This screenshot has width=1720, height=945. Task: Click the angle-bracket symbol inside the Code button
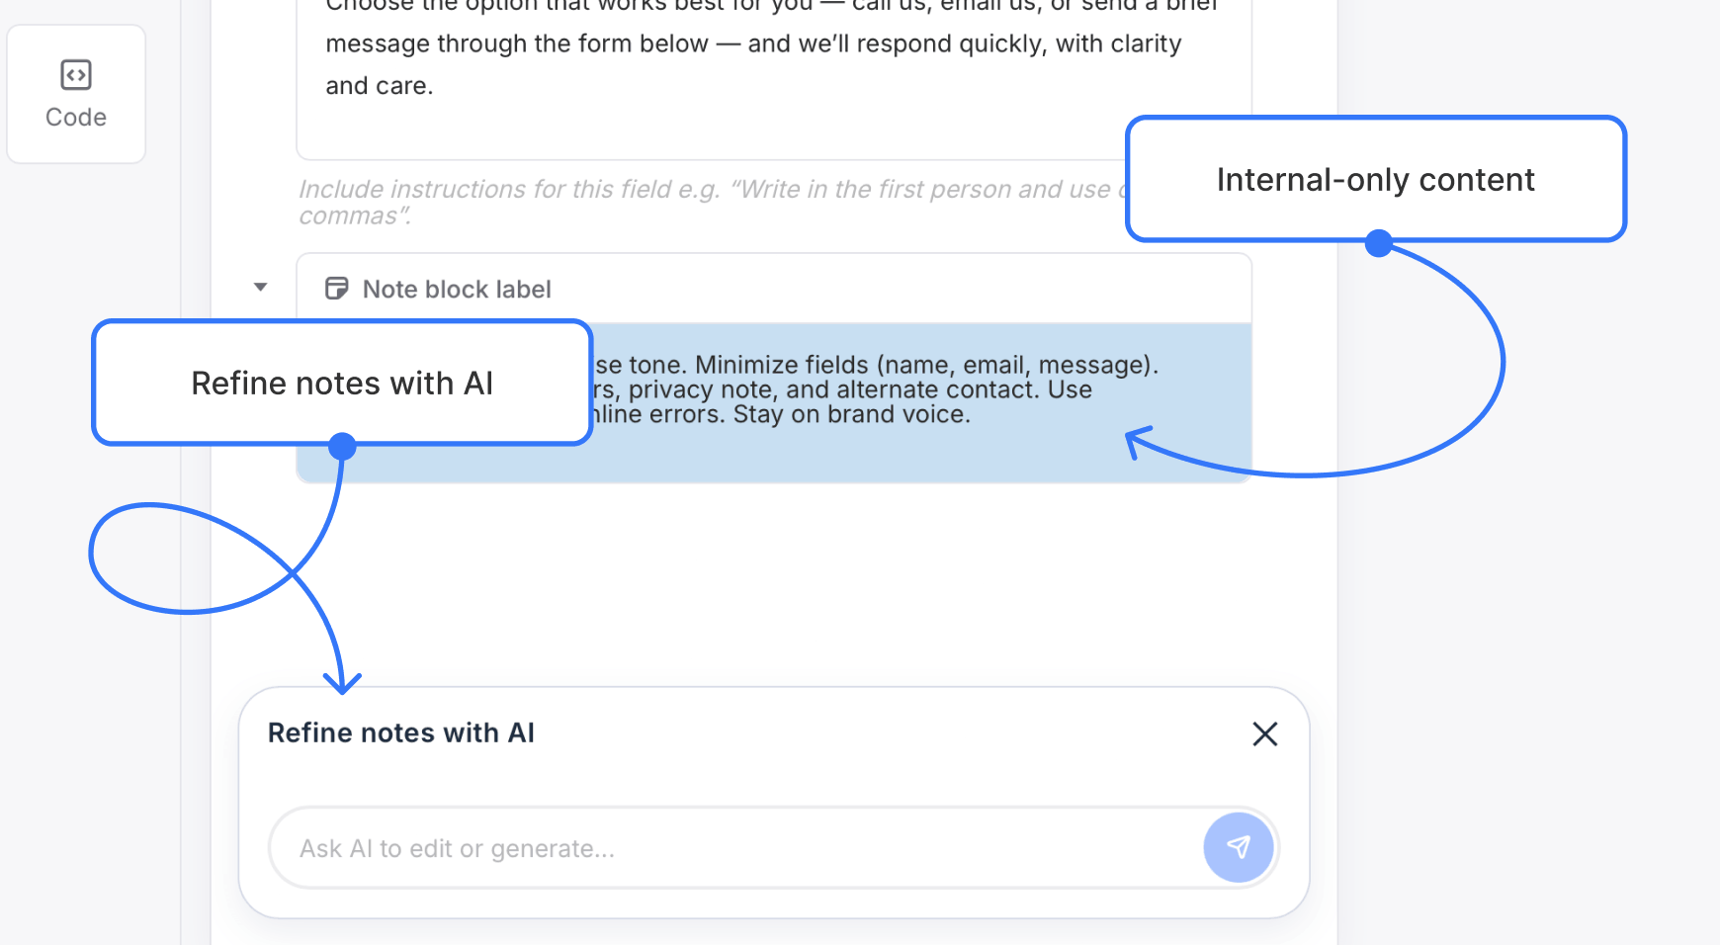click(76, 73)
